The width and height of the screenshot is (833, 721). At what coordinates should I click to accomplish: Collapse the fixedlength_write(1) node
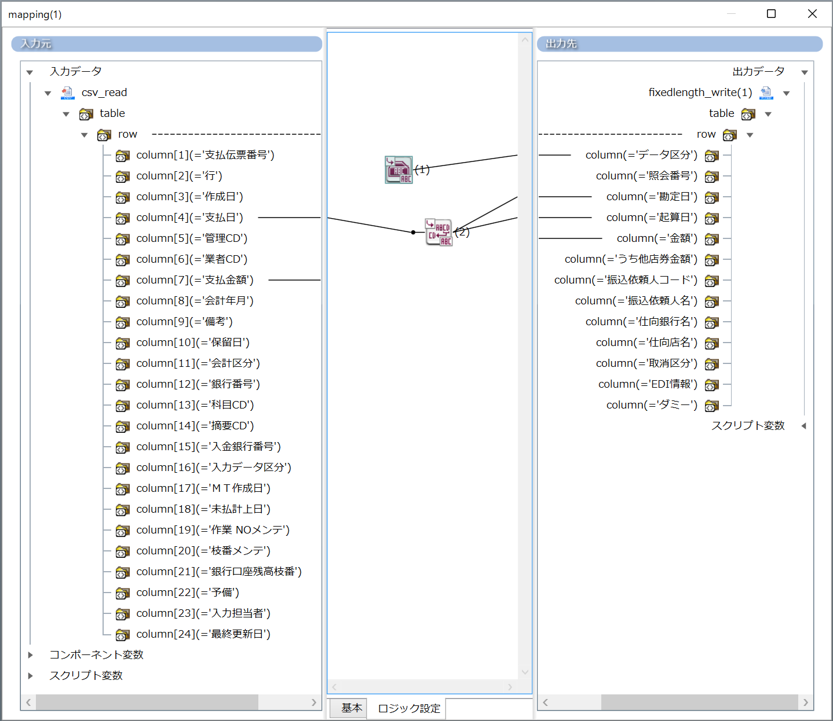pos(787,93)
